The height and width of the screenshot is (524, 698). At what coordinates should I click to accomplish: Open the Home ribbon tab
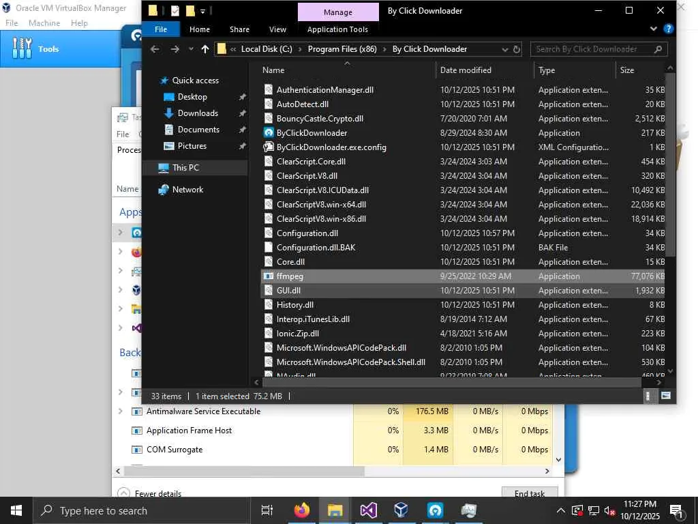click(x=200, y=29)
